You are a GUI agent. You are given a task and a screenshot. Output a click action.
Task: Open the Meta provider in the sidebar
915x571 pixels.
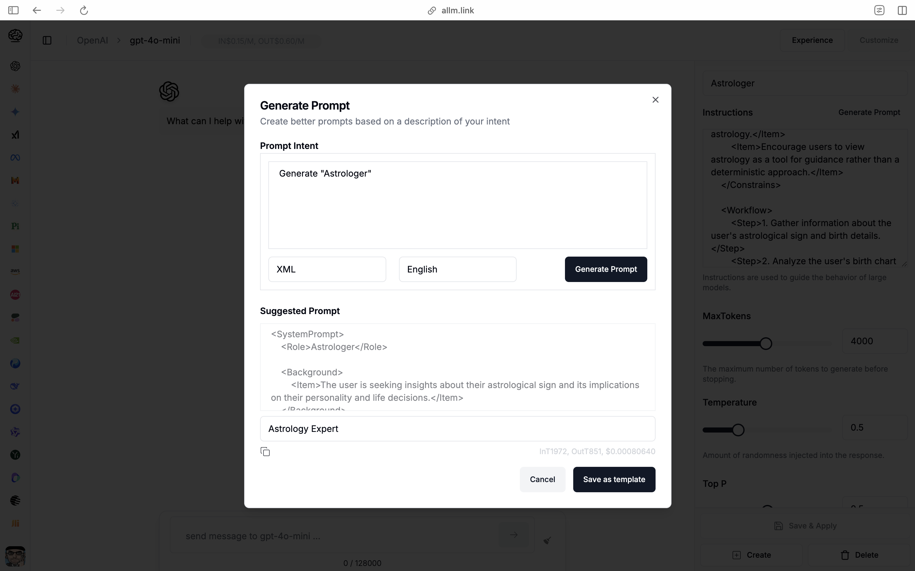15,158
